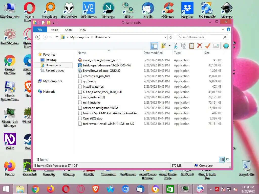Select Desktop in the navigation pane
The width and height of the screenshot is (259, 194).
tap(51, 60)
